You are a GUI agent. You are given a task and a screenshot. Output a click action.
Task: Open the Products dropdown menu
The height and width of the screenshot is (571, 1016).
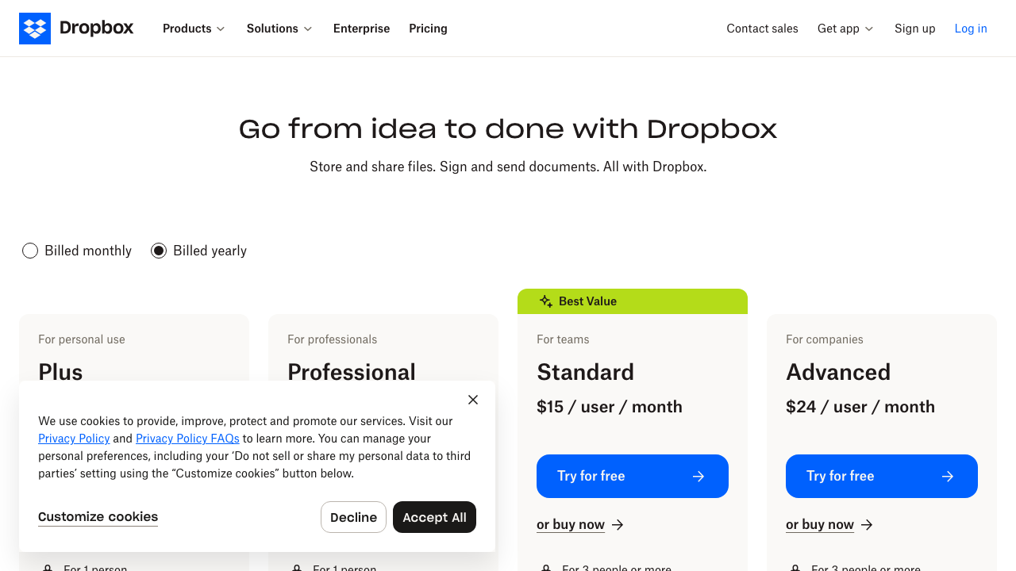coord(193,29)
